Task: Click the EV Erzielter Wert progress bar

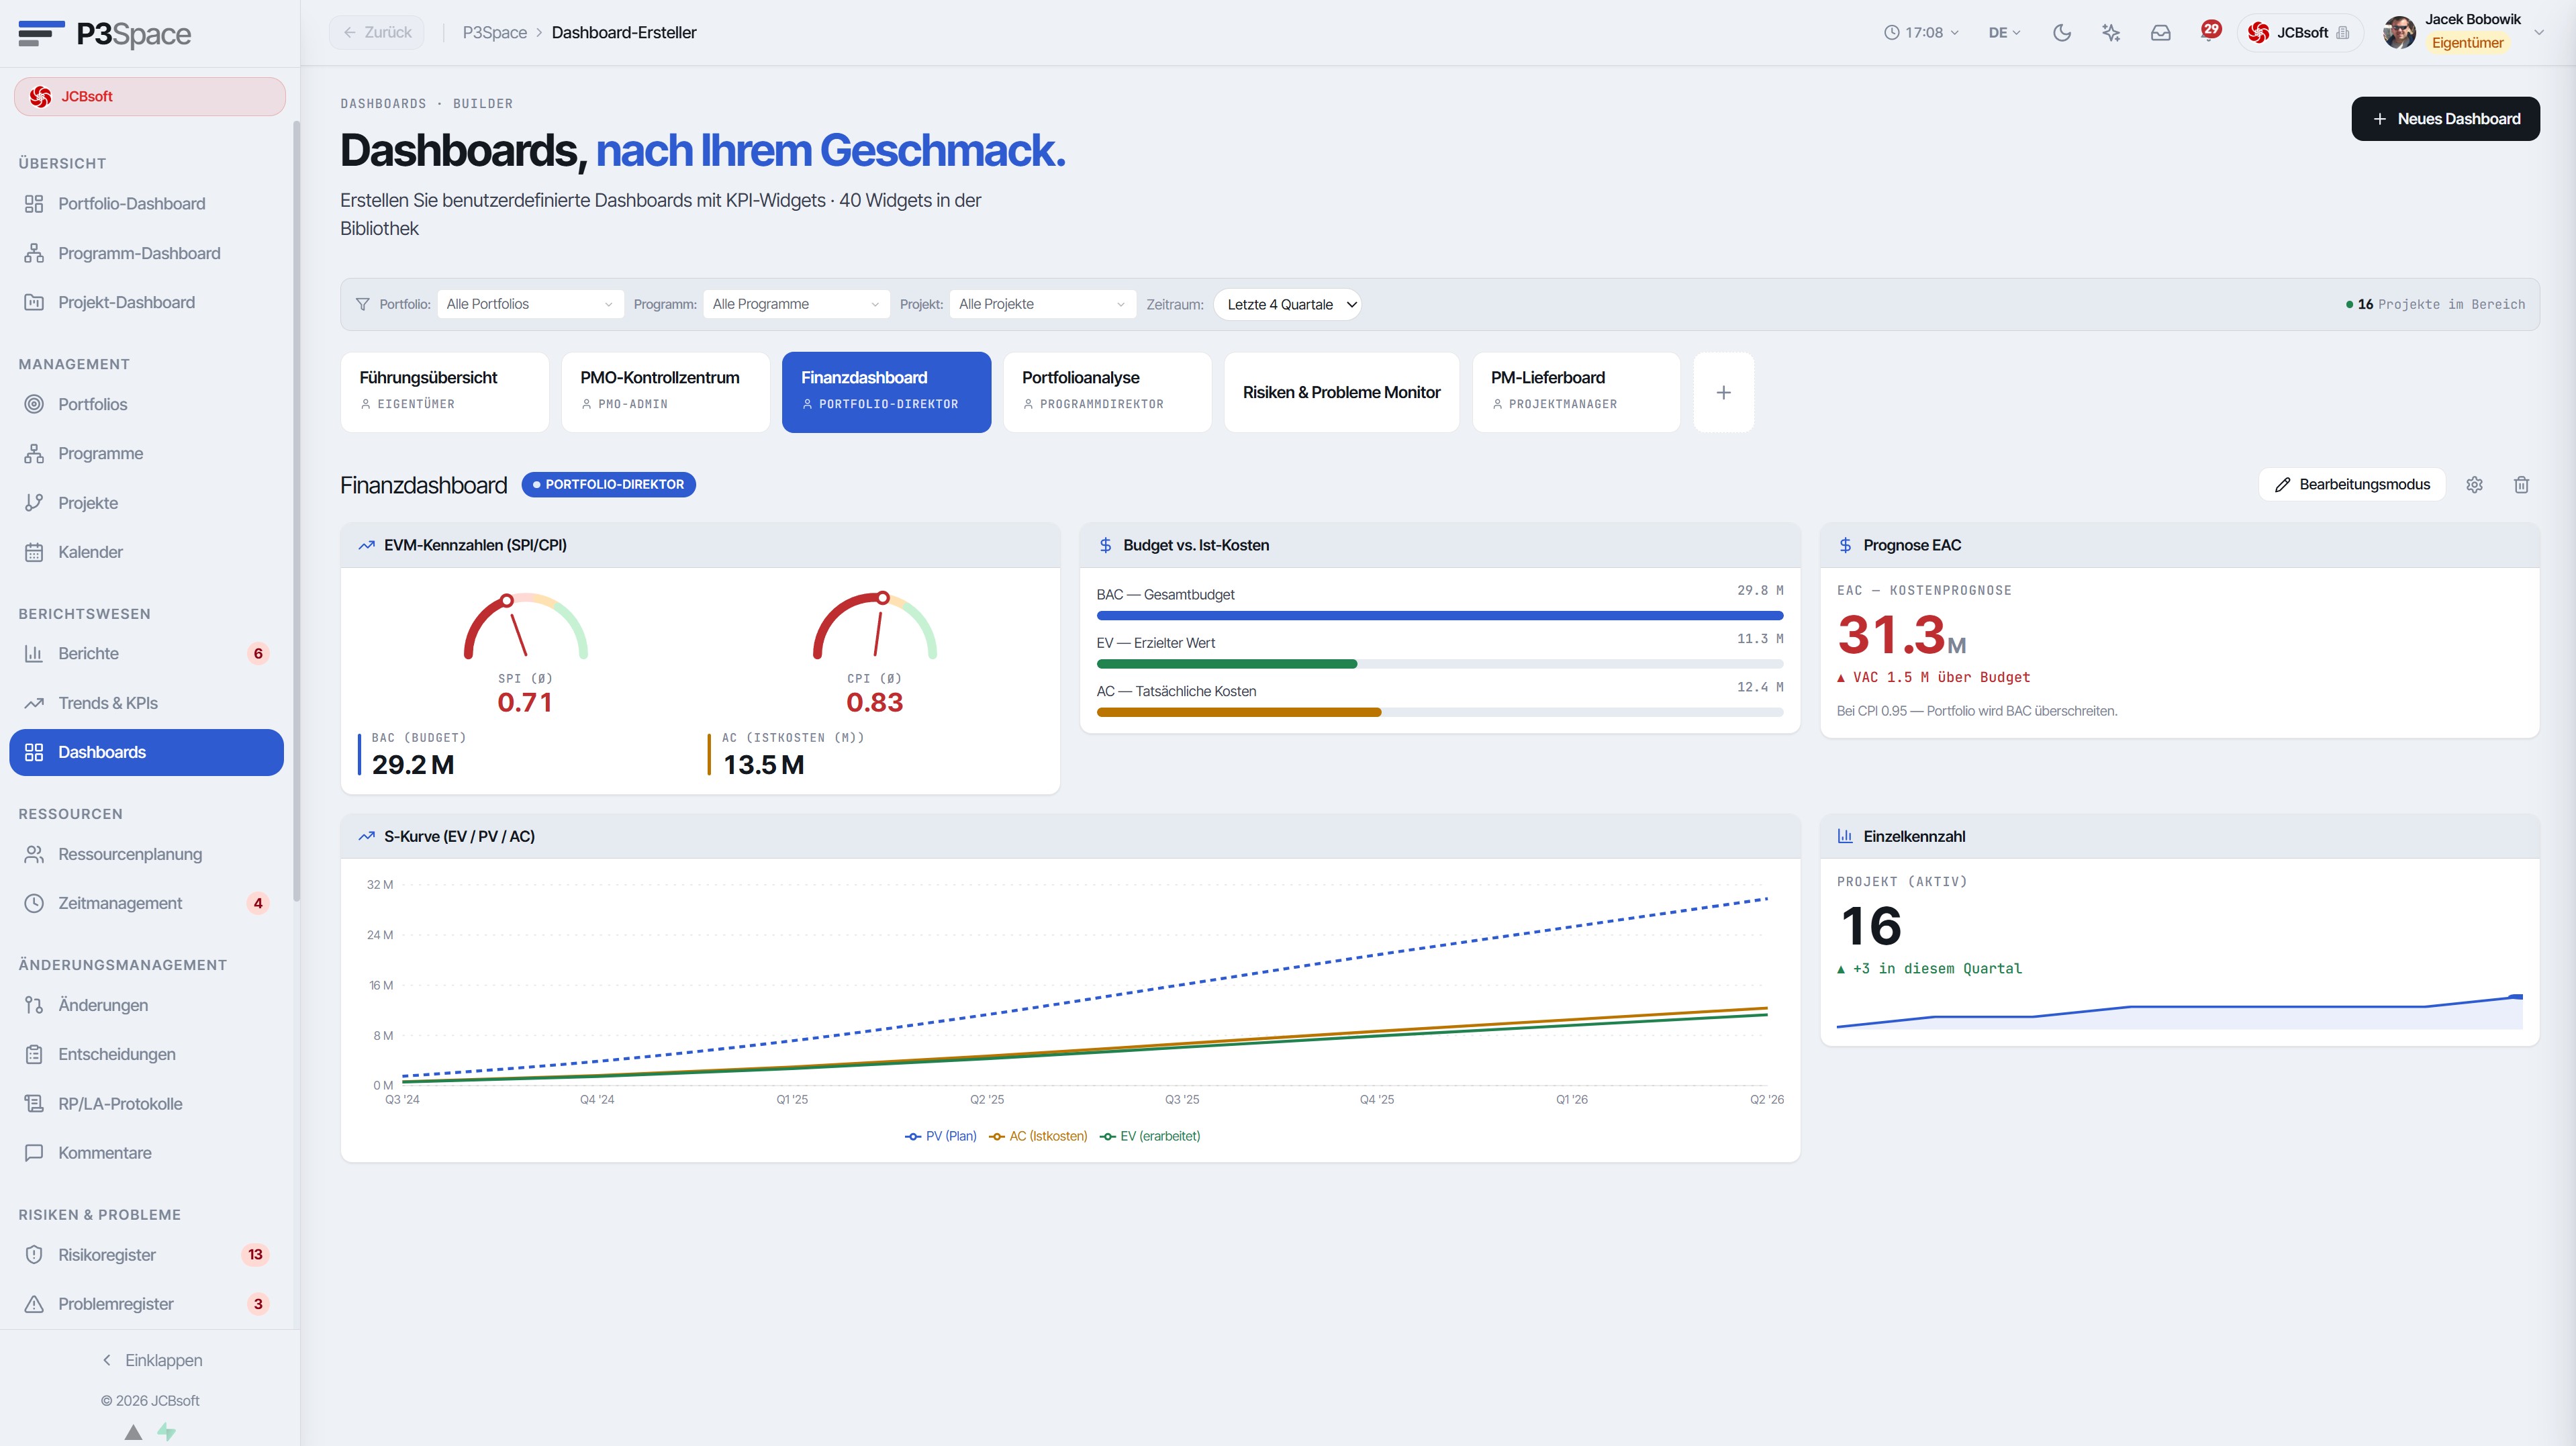Action: coord(1439,665)
